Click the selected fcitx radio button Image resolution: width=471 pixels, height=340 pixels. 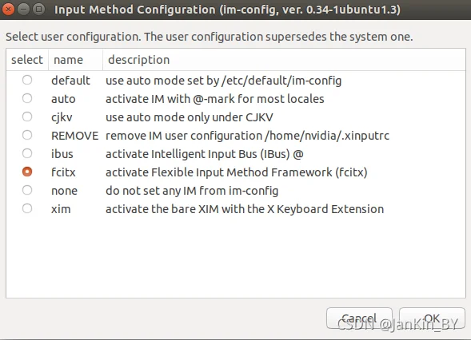tap(27, 172)
